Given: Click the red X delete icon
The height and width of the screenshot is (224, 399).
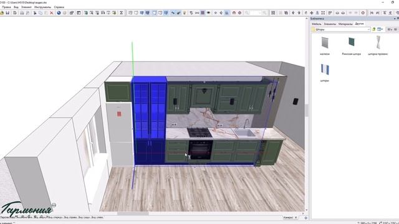Looking at the screenshot, I should click(x=51, y=12).
